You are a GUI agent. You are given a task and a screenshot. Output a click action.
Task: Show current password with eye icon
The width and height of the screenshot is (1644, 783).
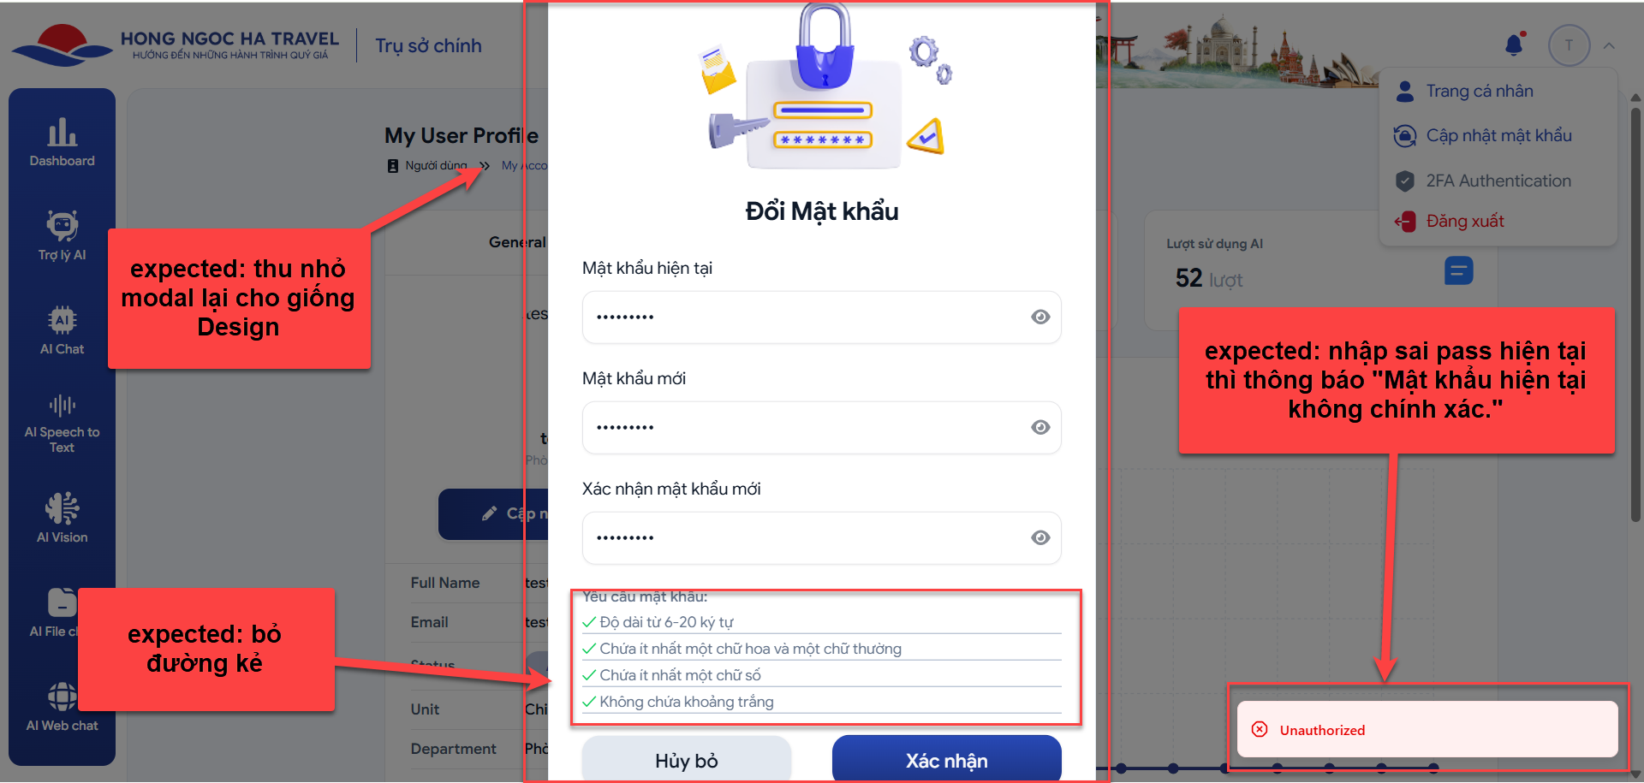pos(1040,317)
